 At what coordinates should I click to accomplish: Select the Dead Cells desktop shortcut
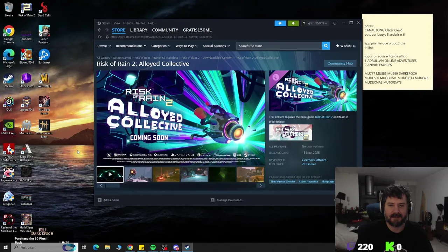click(x=44, y=9)
